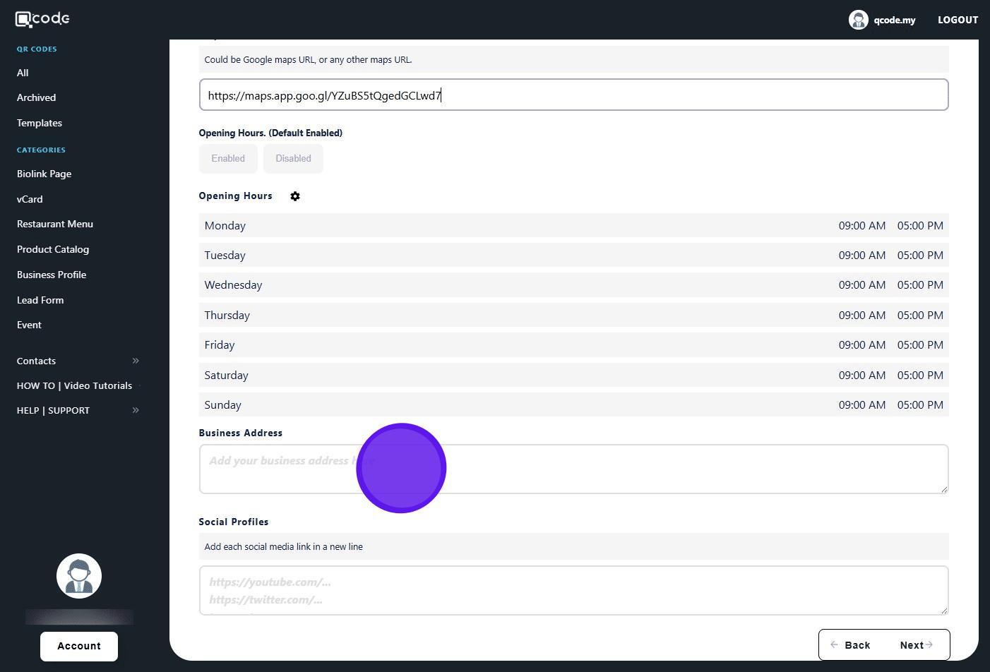Image resolution: width=990 pixels, height=672 pixels.
Task: Click Monday opening time 09:00 AM
Action: 861,226
